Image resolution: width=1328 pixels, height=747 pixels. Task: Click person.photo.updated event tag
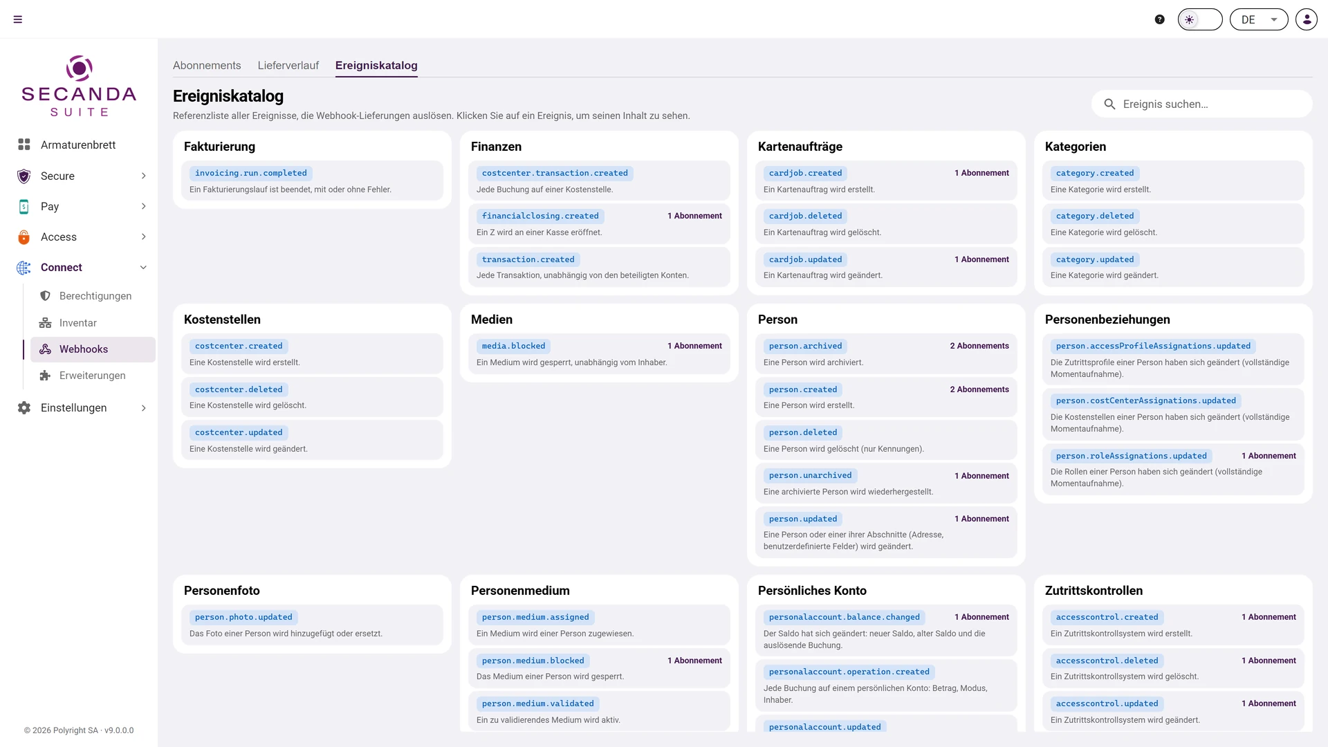coord(243,618)
